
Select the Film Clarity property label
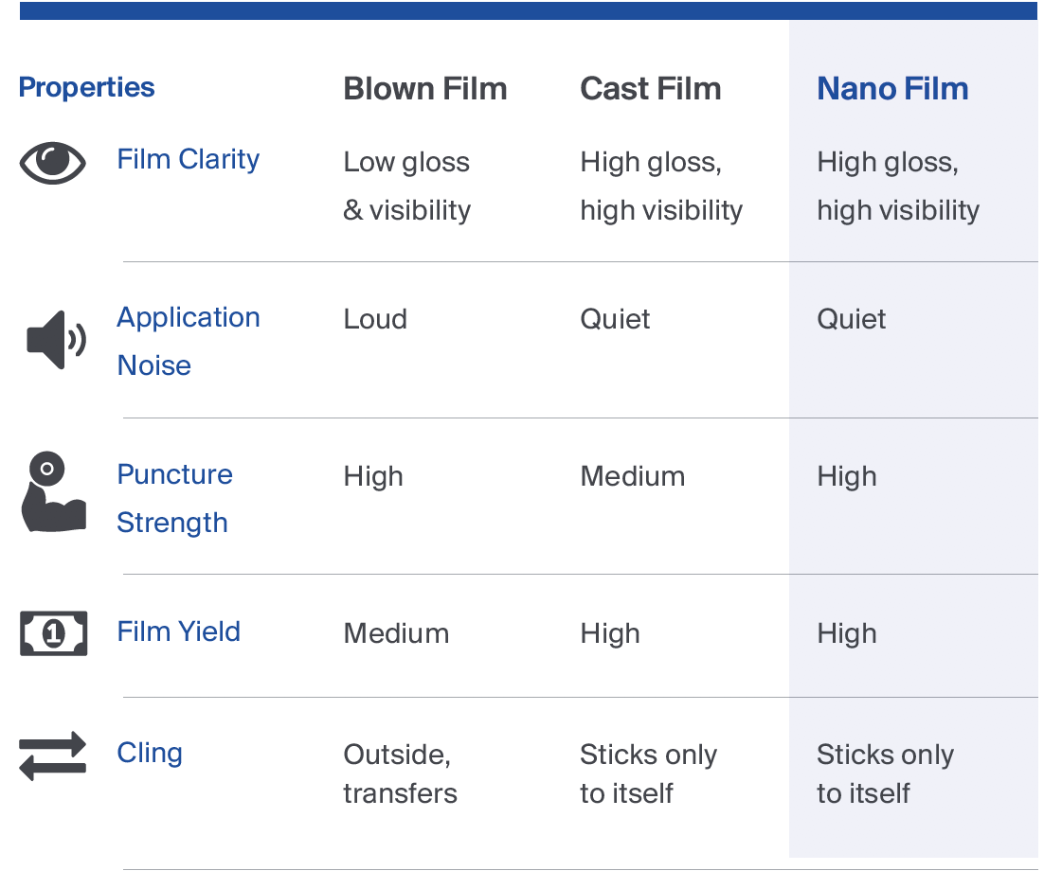(188, 160)
